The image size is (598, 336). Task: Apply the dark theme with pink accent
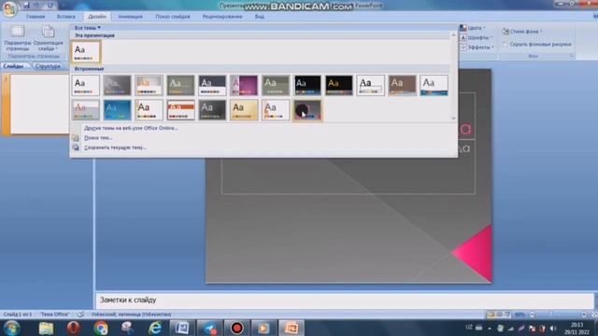307,110
